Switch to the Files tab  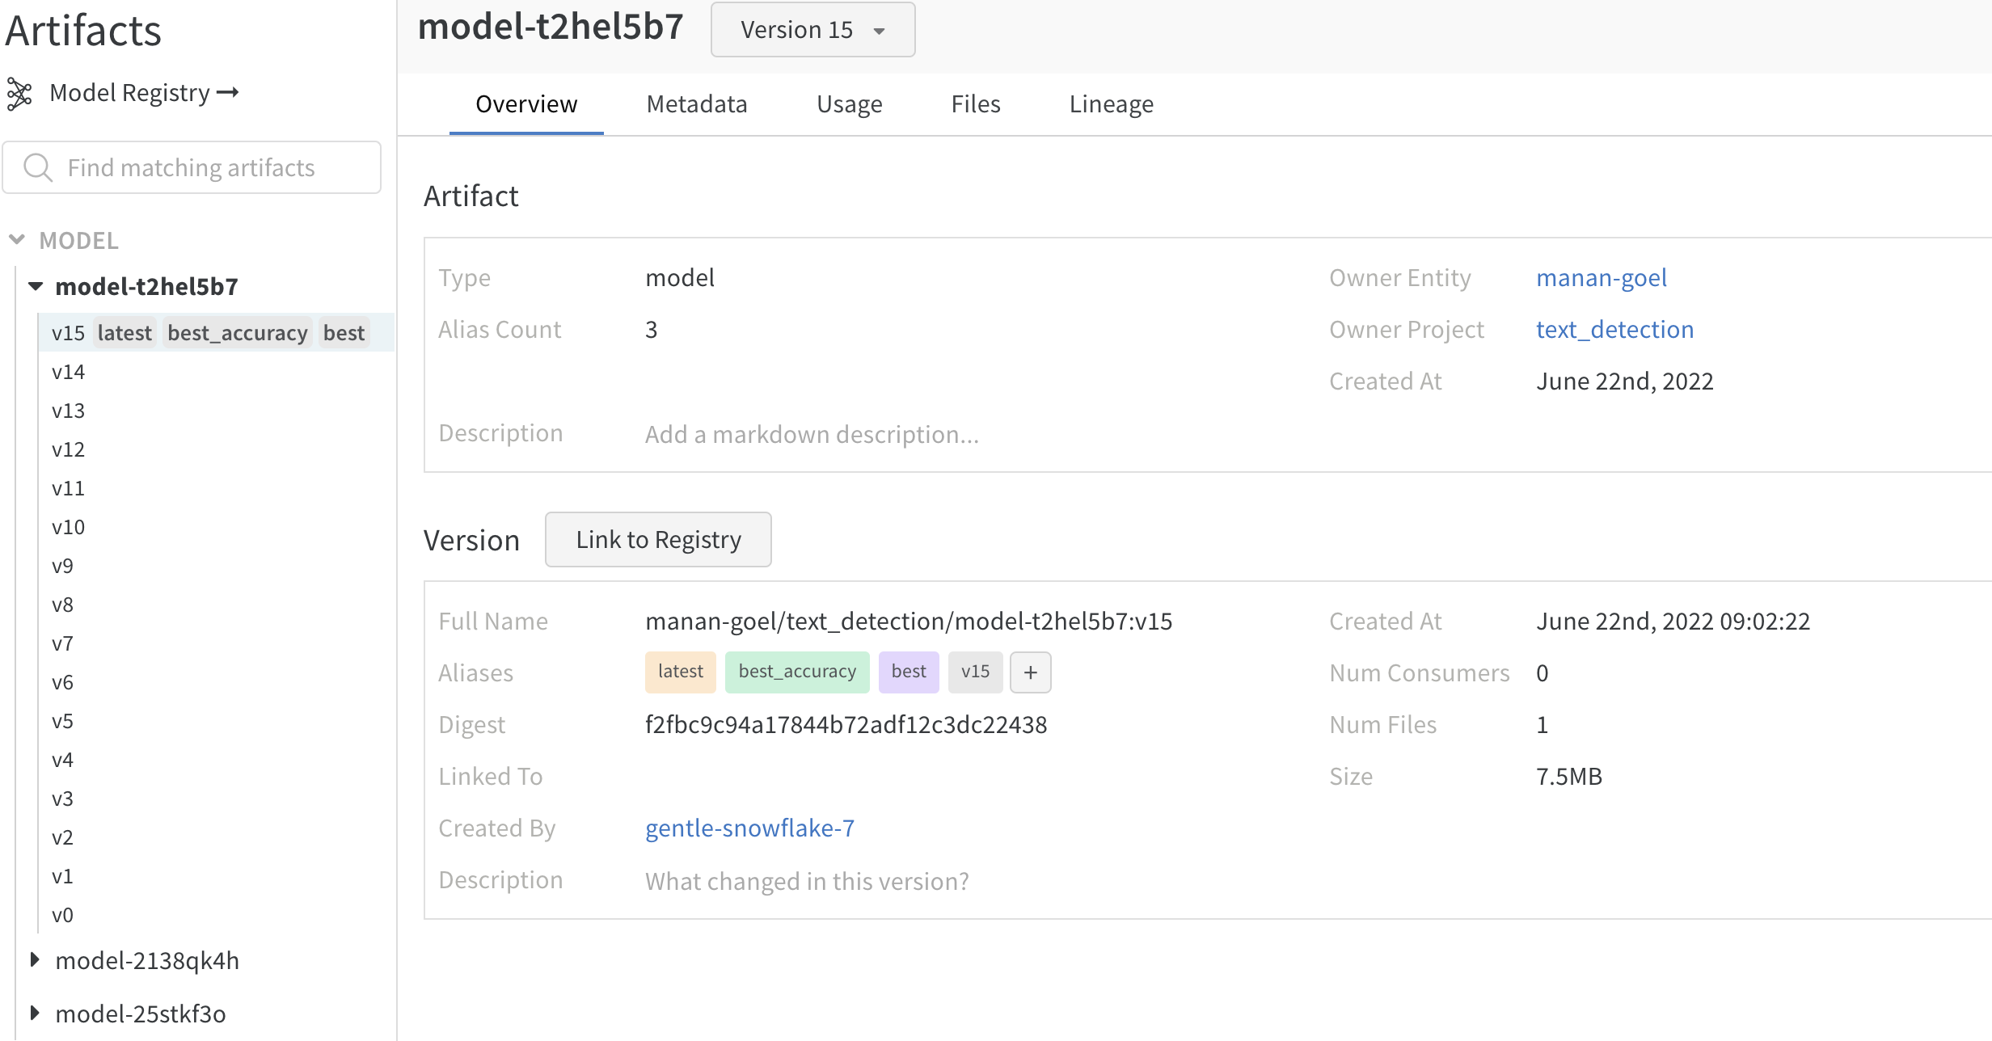pos(975,103)
